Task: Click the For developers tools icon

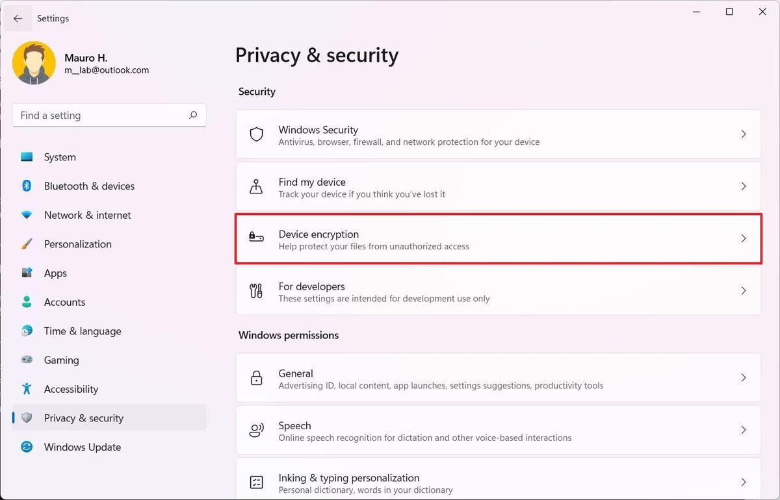Action: pyautogui.click(x=256, y=291)
